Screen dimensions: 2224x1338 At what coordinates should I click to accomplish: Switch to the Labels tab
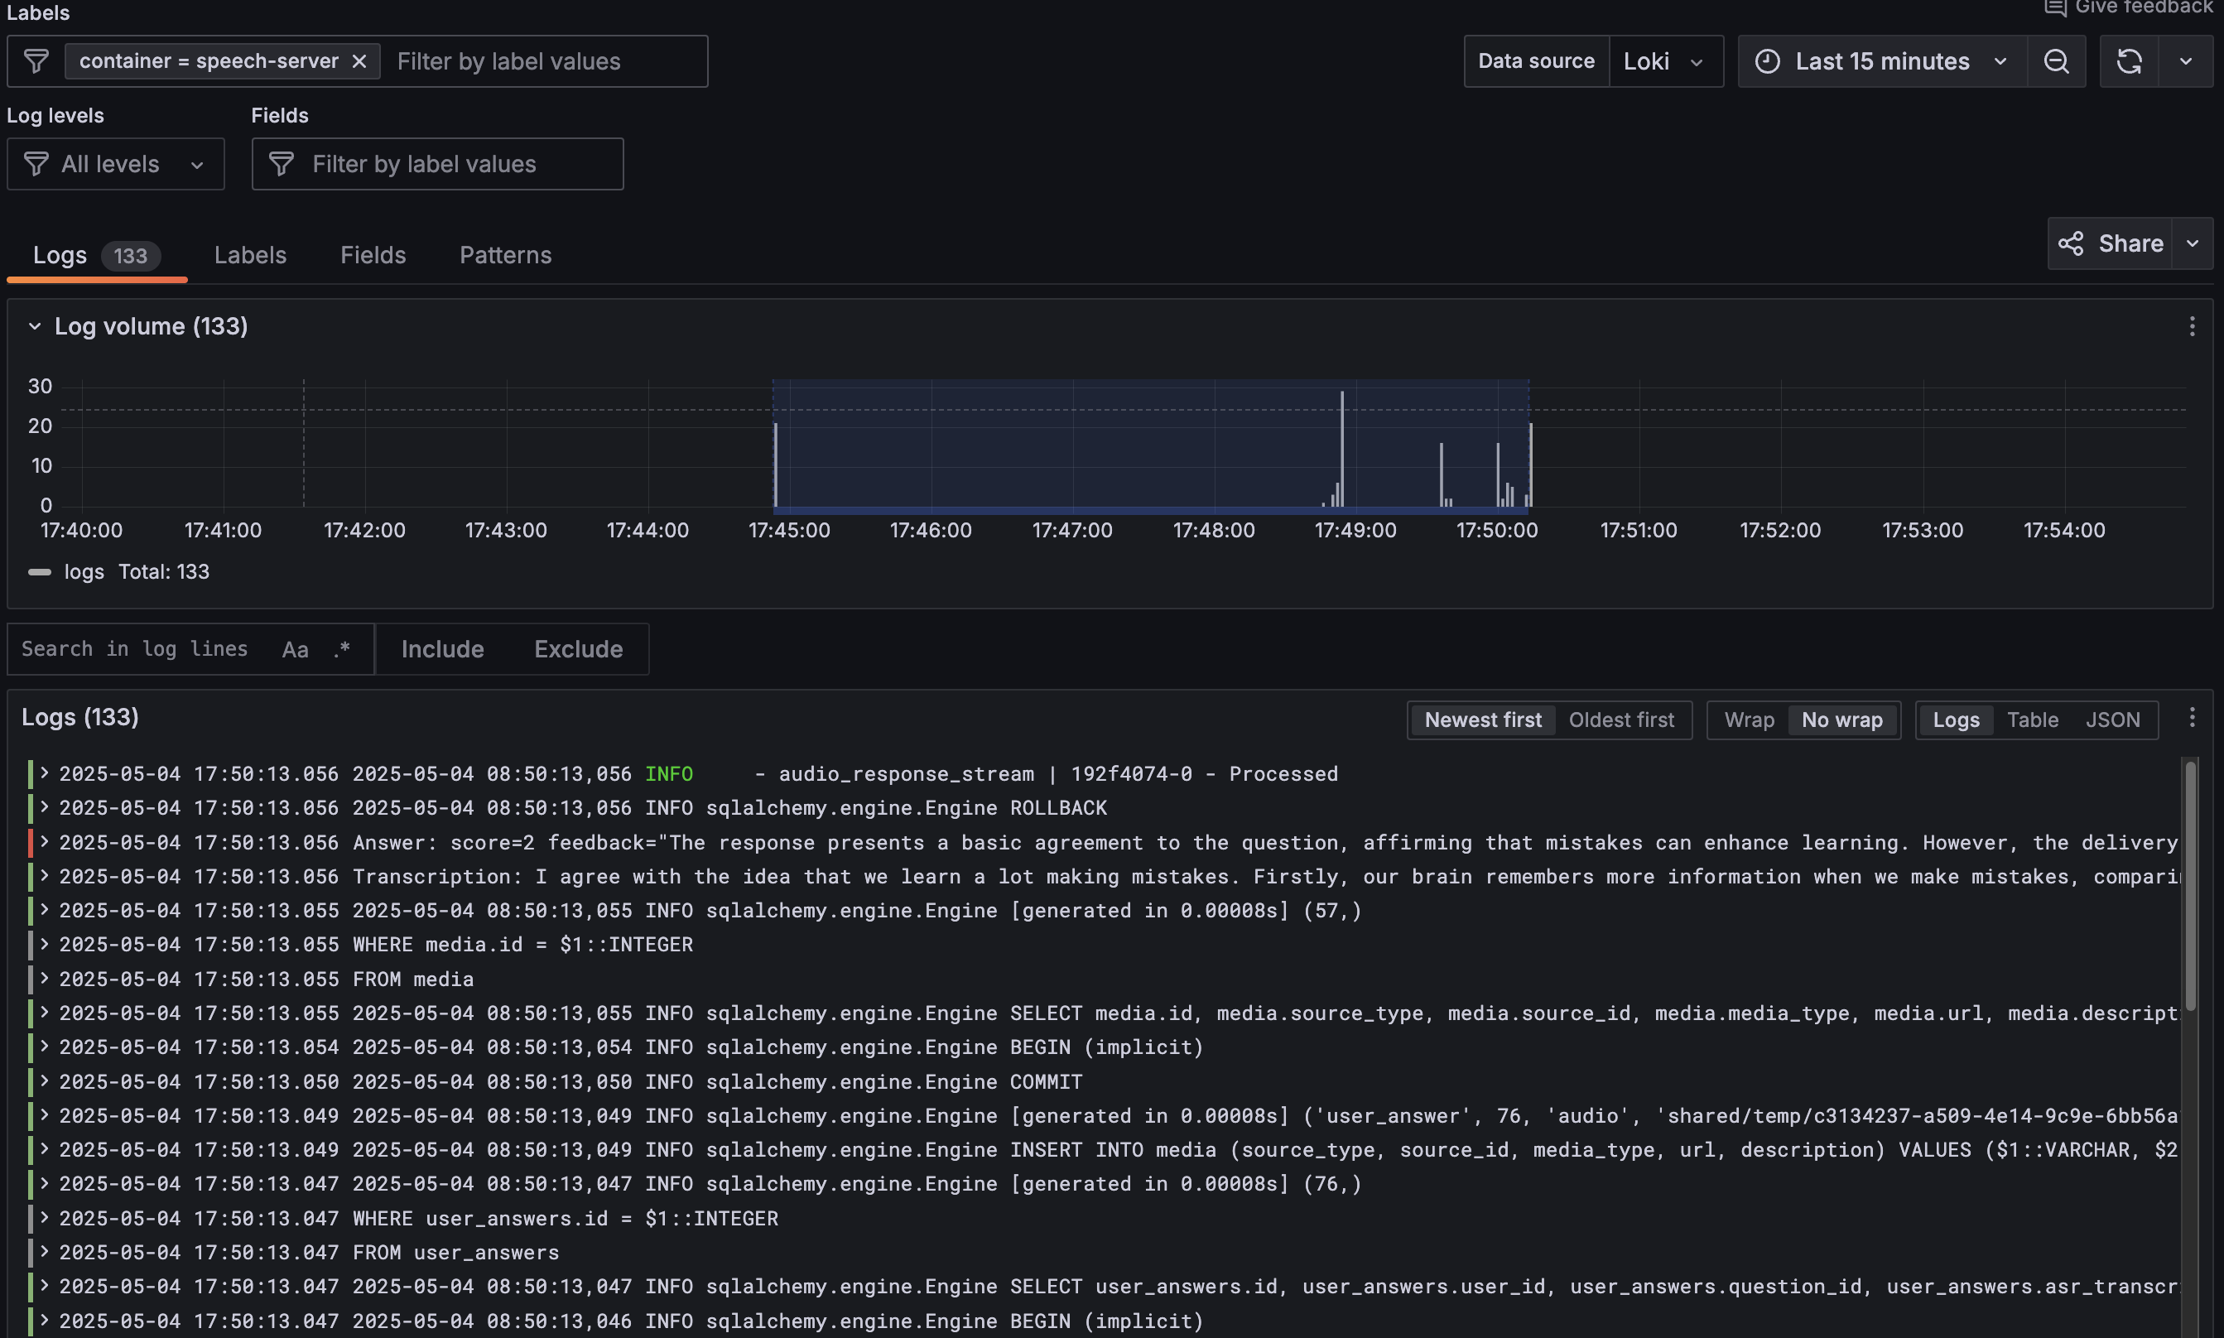pyautogui.click(x=250, y=255)
